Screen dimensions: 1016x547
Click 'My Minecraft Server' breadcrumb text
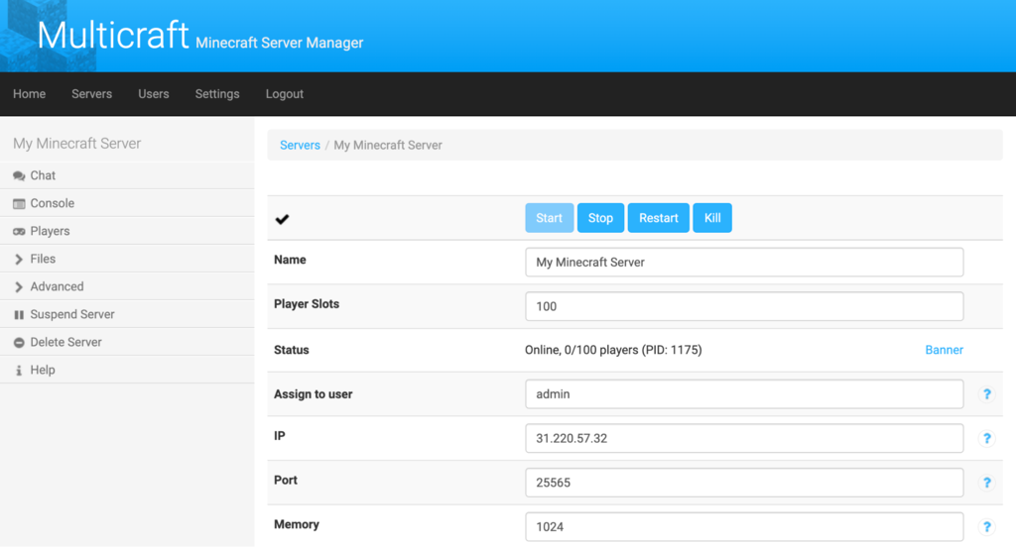pyautogui.click(x=388, y=145)
